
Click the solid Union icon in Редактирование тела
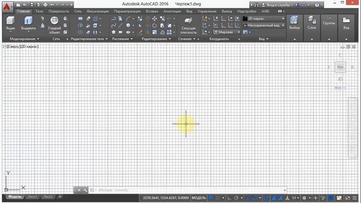[x=80, y=19]
